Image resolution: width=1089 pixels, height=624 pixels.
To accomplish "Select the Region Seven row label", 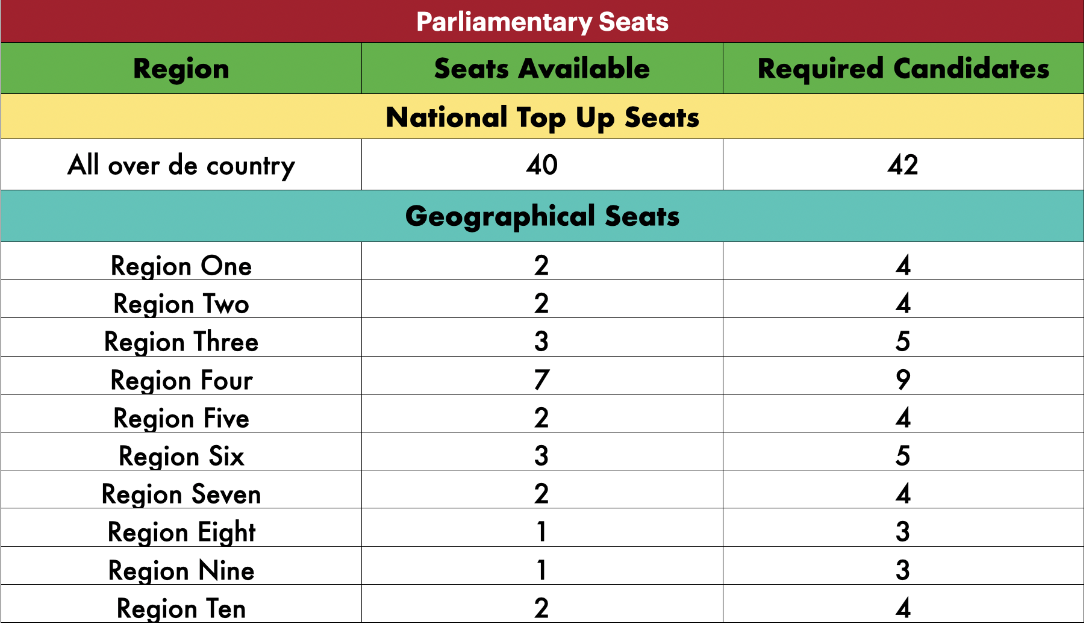I will coord(181,494).
